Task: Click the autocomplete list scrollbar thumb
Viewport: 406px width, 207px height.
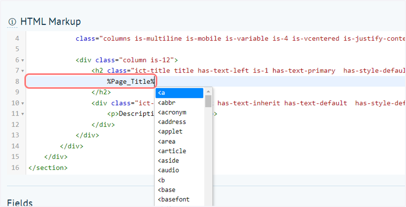Action: [208, 101]
